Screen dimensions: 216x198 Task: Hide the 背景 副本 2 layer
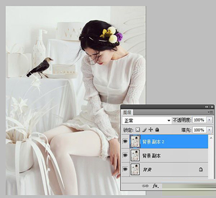pos(125,141)
